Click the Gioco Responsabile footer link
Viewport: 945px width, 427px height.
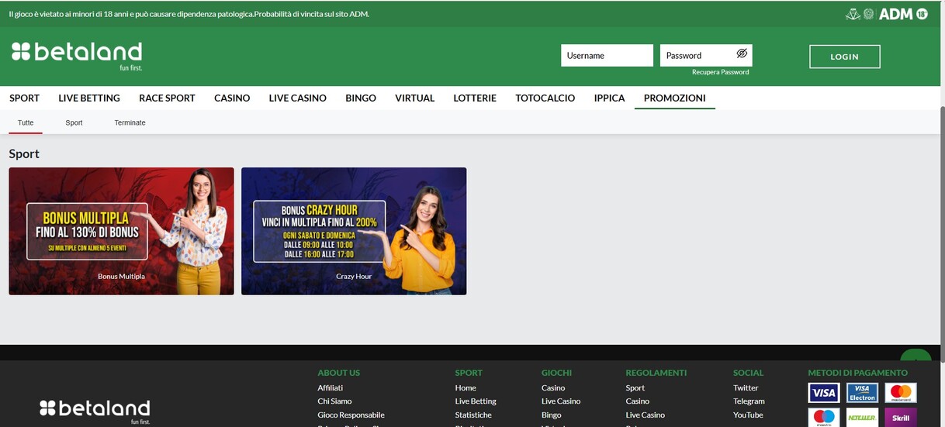coord(351,415)
